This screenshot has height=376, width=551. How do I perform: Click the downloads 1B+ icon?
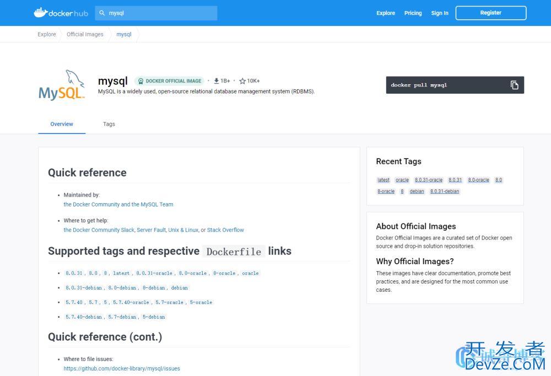pyautogui.click(x=217, y=81)
